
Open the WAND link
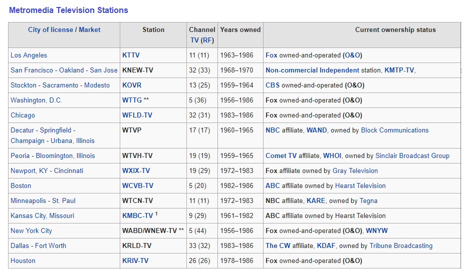pyautogui.click(x=317, y=130)
